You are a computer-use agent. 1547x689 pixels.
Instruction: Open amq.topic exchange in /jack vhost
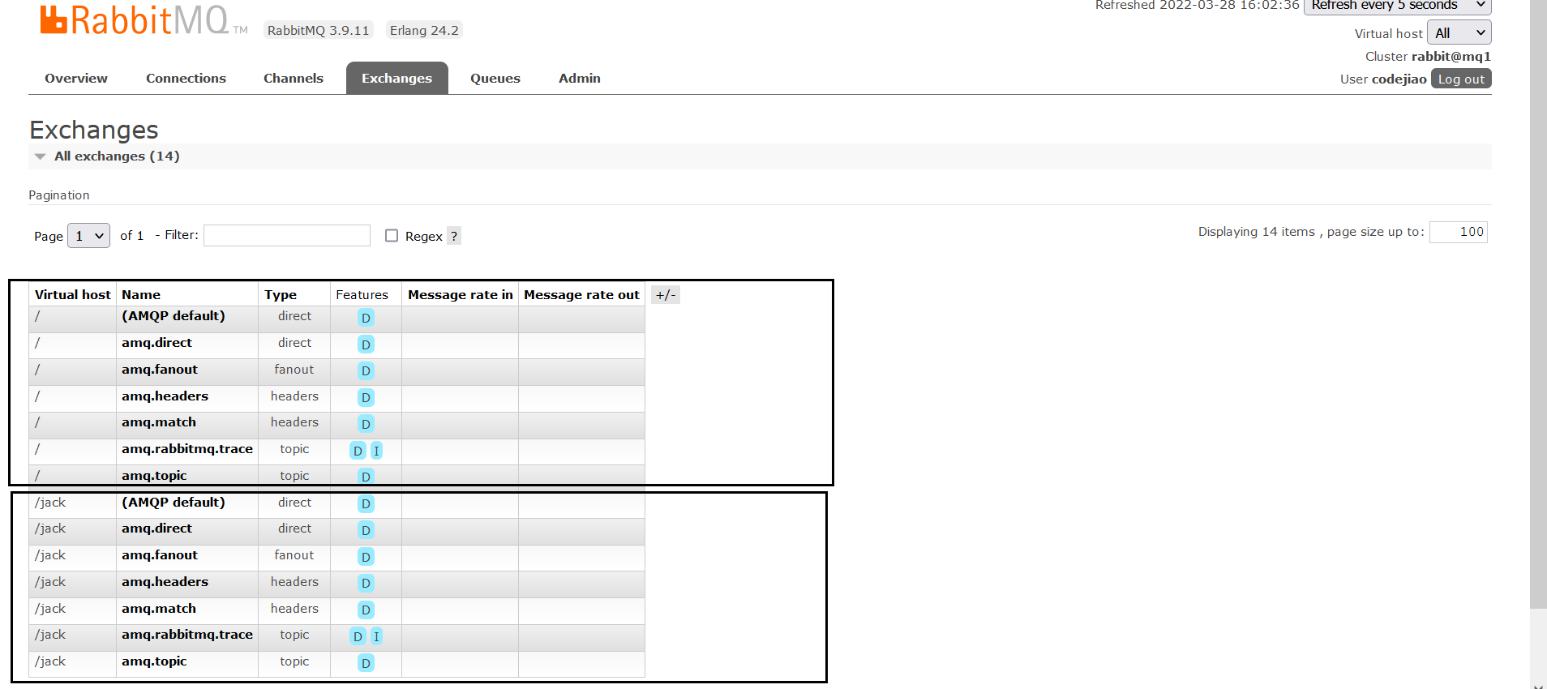click(154, 661)
